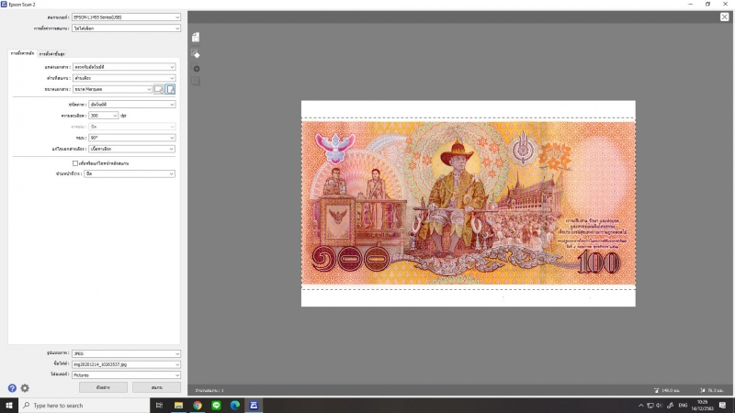Open Windows Start menu
The width and height of the screenshot is (735, 413).
[9, 405]
